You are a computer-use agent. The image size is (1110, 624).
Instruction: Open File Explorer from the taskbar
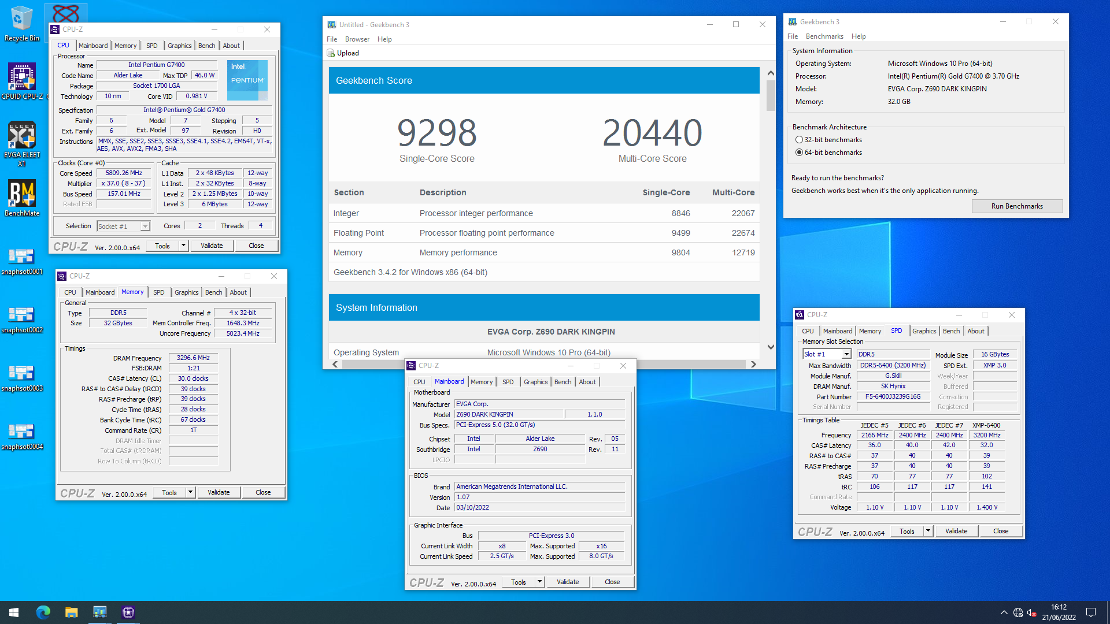[x=71, y=612]
